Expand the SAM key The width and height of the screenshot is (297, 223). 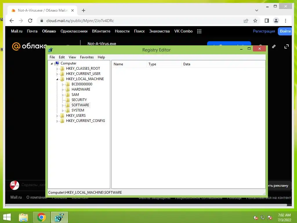point(63,95)
